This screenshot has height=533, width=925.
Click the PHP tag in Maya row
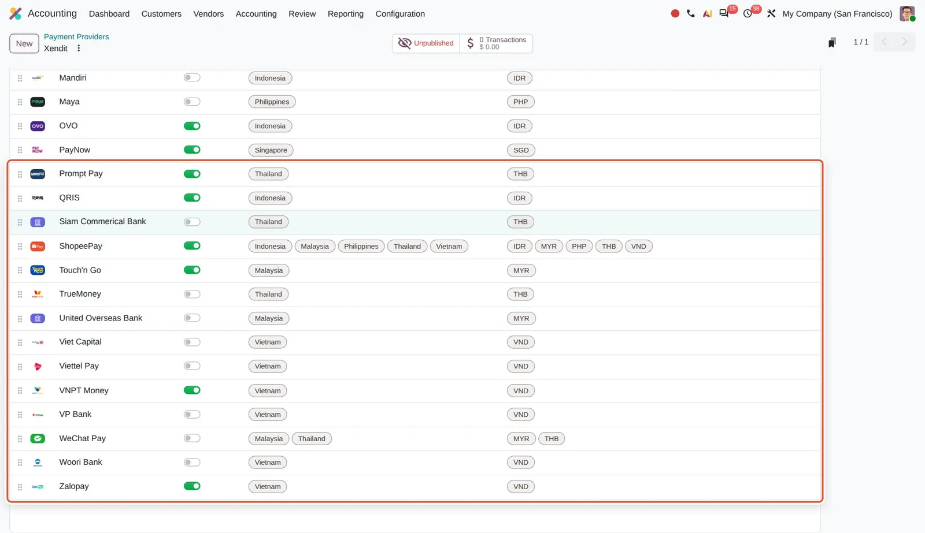[521, 102]
